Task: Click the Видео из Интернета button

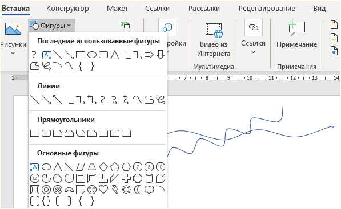Action: pos(214,40)
